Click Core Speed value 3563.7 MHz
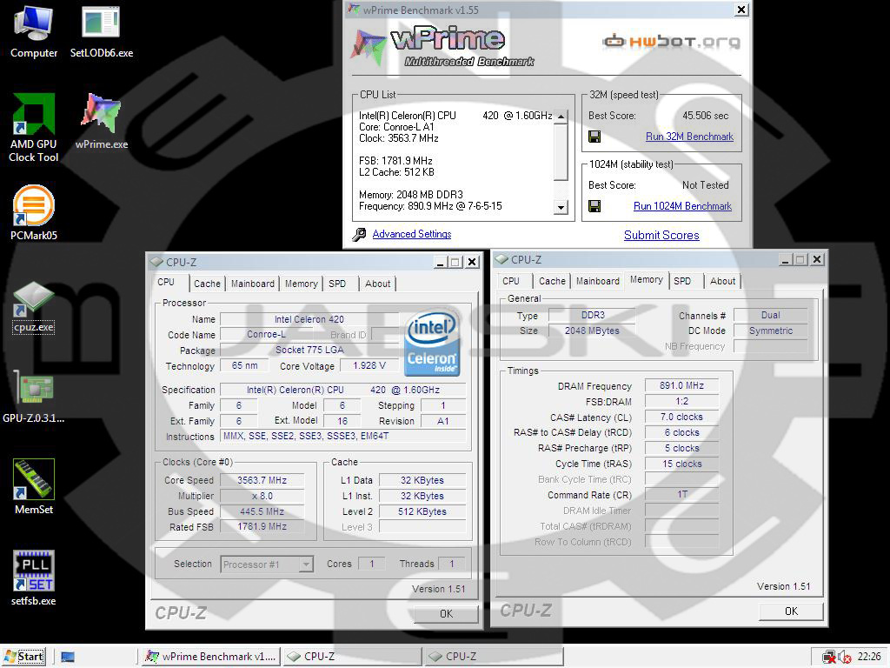Image resolution: width=890 pixels, height=668 pixels. click(262, 480)
